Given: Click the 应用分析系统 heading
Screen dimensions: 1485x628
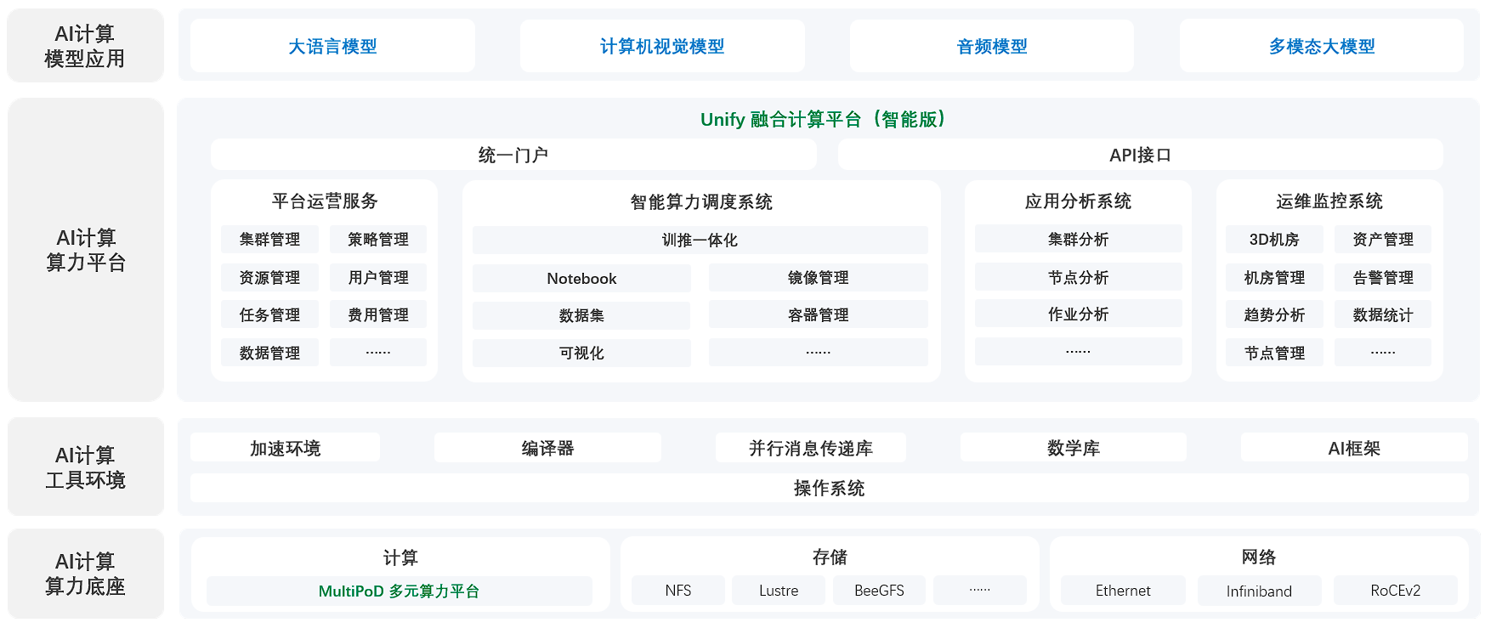Looking at the screenshot, I should (x=1078, y=201).
